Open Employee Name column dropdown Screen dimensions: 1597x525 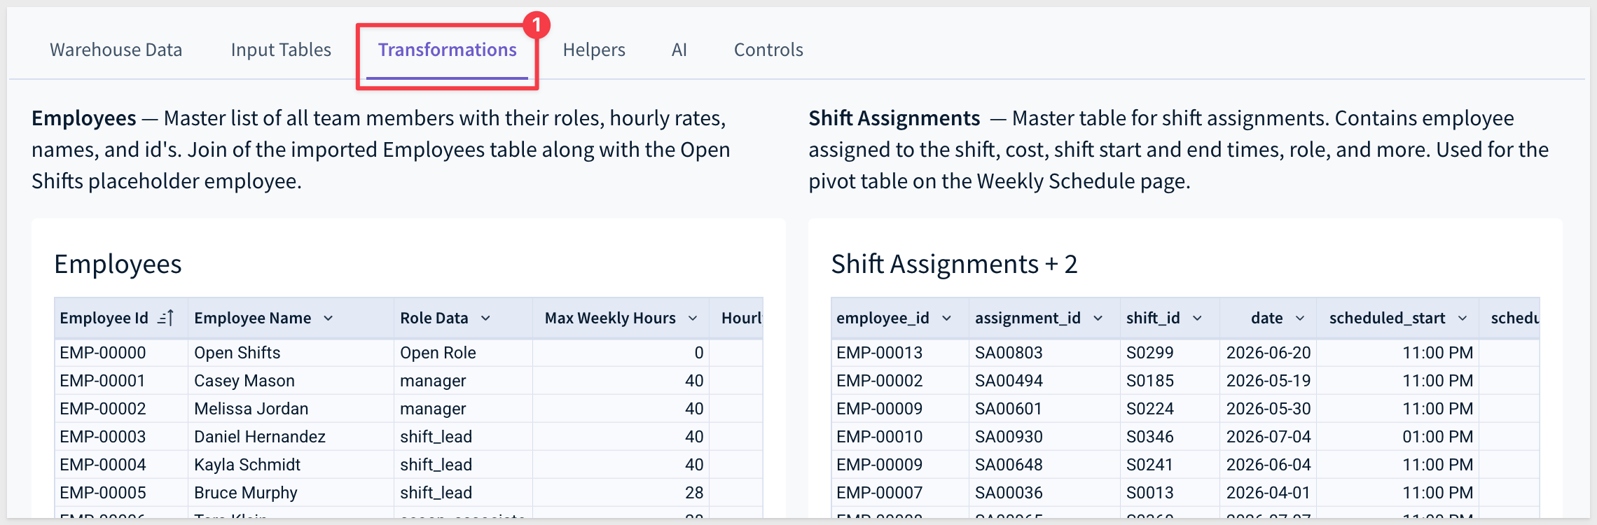click(328, 318)
